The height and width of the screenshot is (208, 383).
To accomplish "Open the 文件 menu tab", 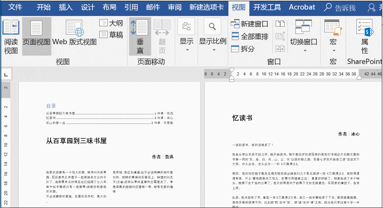I will (15, 7).
